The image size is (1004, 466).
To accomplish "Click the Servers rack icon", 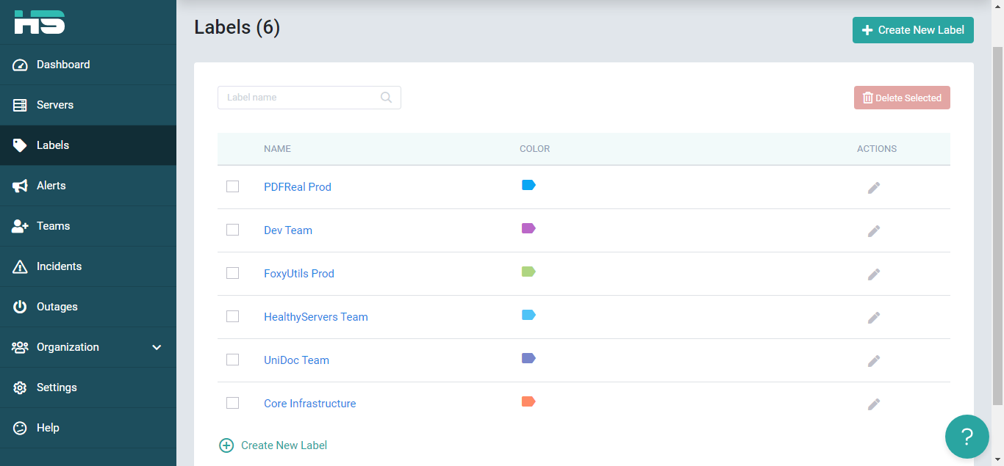I will (x=21, y=105).
